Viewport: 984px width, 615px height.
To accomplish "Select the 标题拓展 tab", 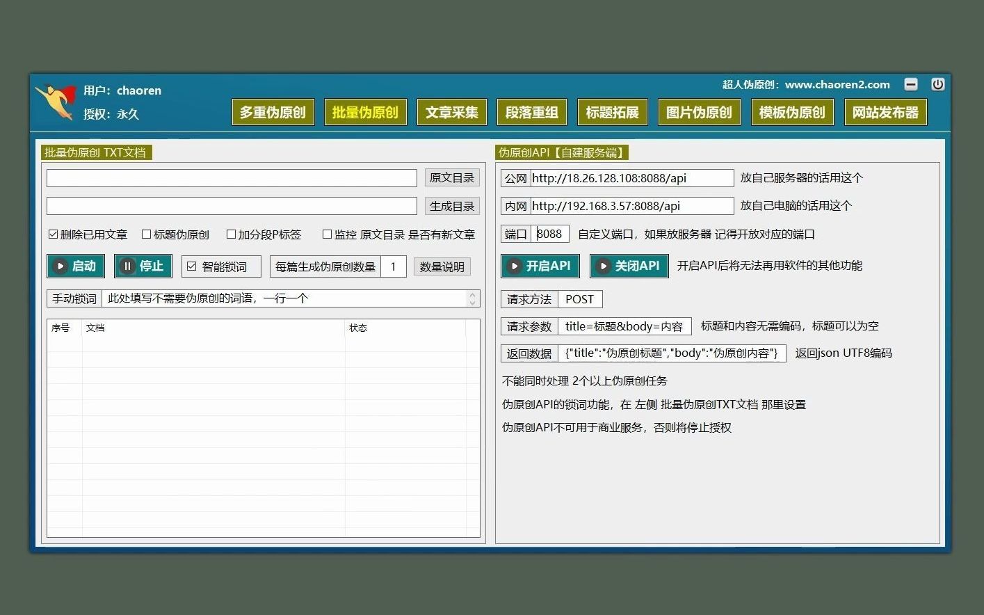I will tap(613, 112).
